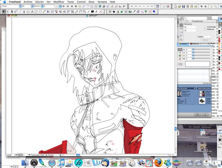The image size is (222, 168).
Task: Click the align left text icon
Action: pyautogui.click(x=64, y=6)
